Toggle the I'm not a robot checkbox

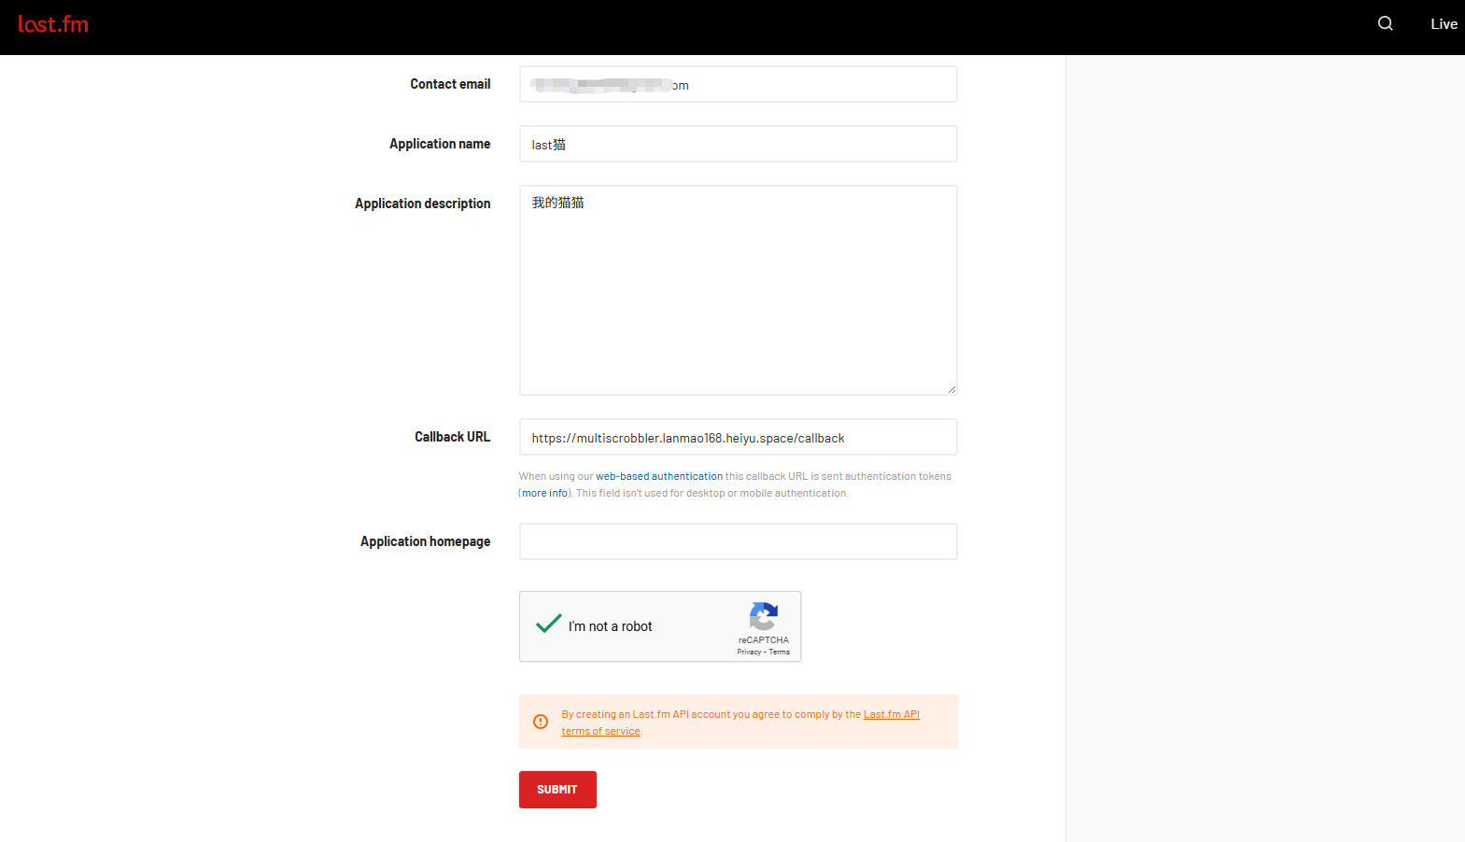point(548,624)
